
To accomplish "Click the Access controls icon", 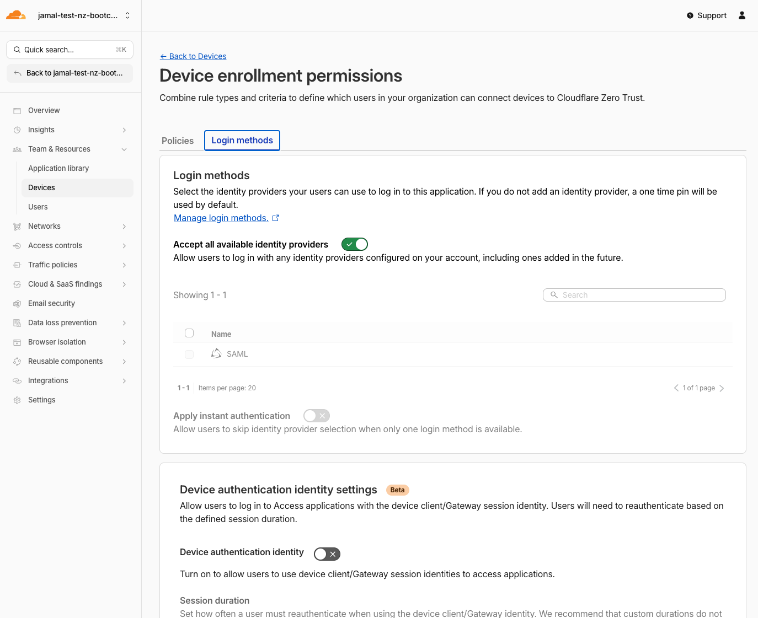I will 17,246.
